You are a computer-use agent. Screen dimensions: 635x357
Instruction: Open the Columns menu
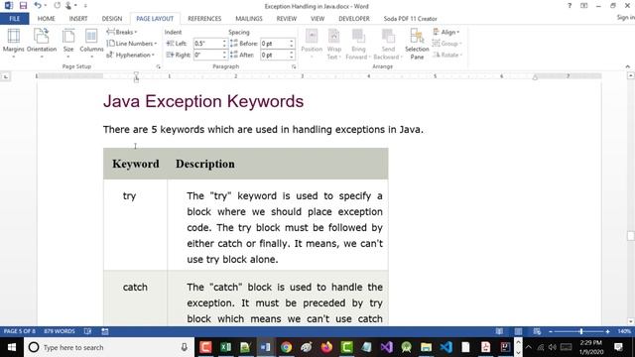[91, 43]
